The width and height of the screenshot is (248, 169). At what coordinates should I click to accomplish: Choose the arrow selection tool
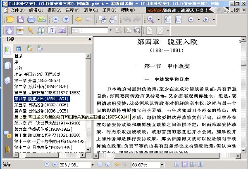(30, 31)
